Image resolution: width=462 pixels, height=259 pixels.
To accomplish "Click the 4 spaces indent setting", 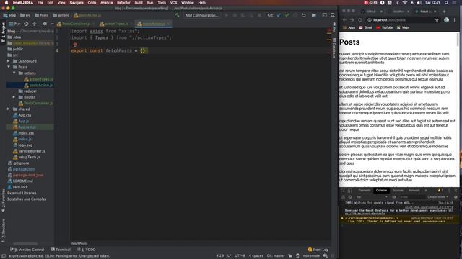I will pyautogui.click(x=256, y=256).
